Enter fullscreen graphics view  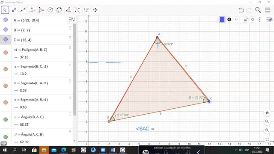pos(267,139)
